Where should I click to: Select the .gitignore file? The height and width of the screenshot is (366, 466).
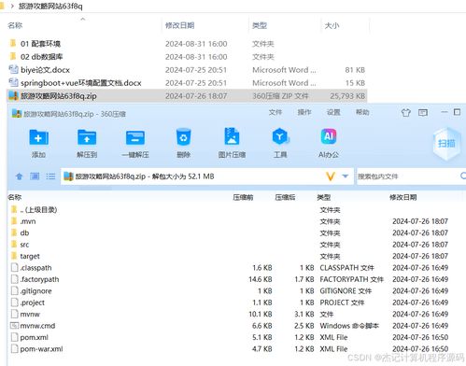[x=35, y=291]
